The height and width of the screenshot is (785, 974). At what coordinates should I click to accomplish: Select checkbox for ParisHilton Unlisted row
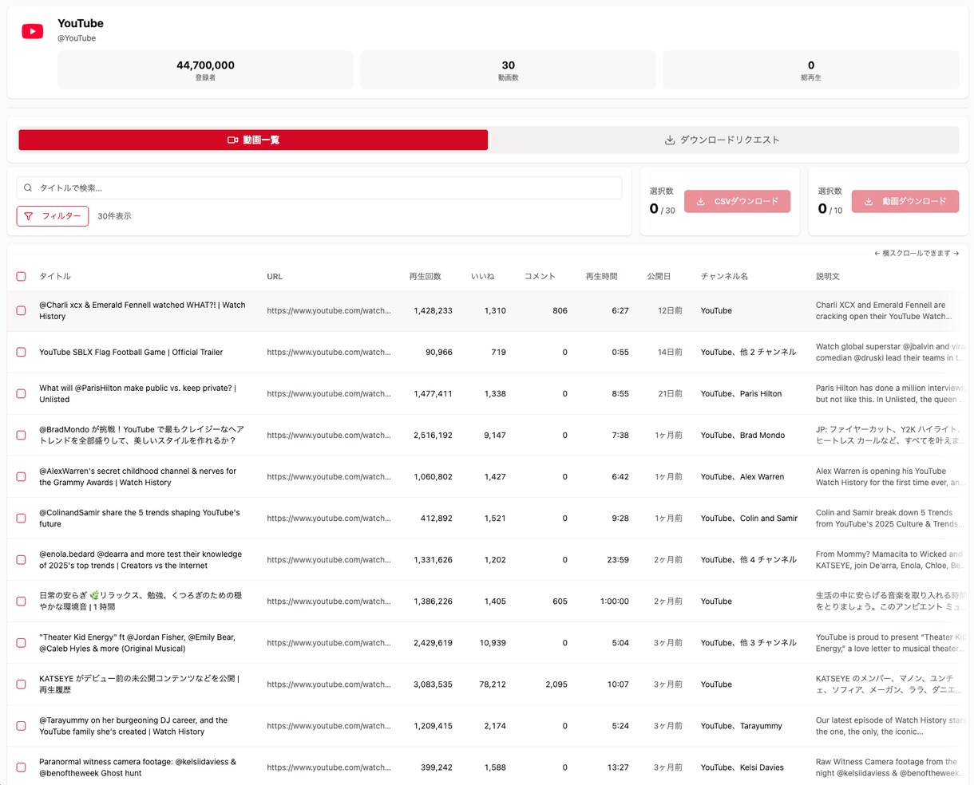point(22,394)
